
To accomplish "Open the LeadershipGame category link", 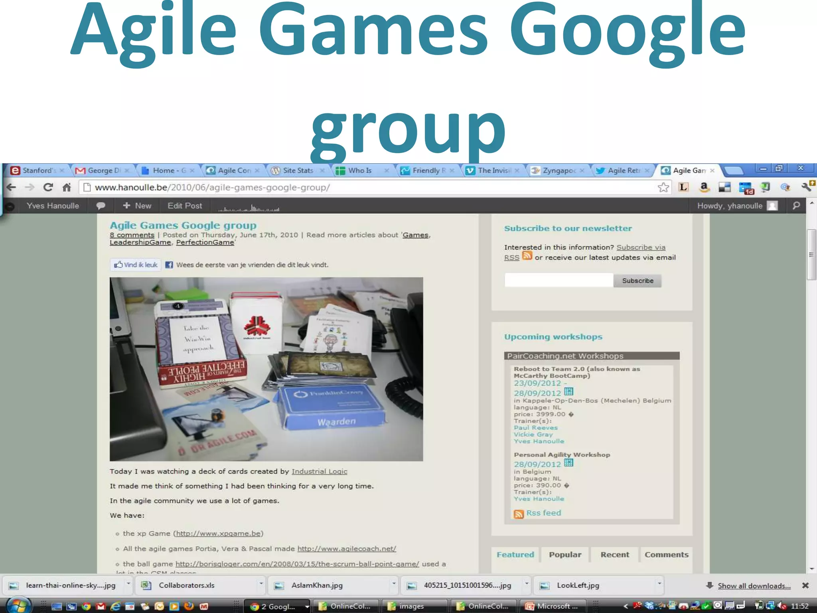I will tap(140, 242).
